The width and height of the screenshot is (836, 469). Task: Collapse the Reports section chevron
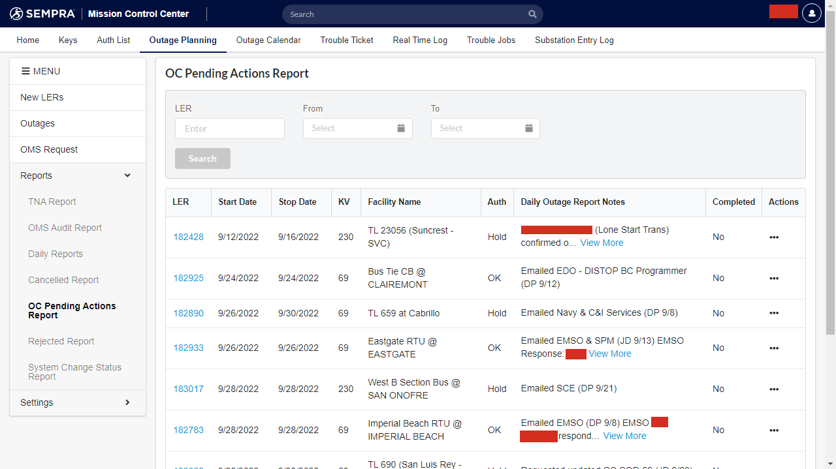coord(127,175)
